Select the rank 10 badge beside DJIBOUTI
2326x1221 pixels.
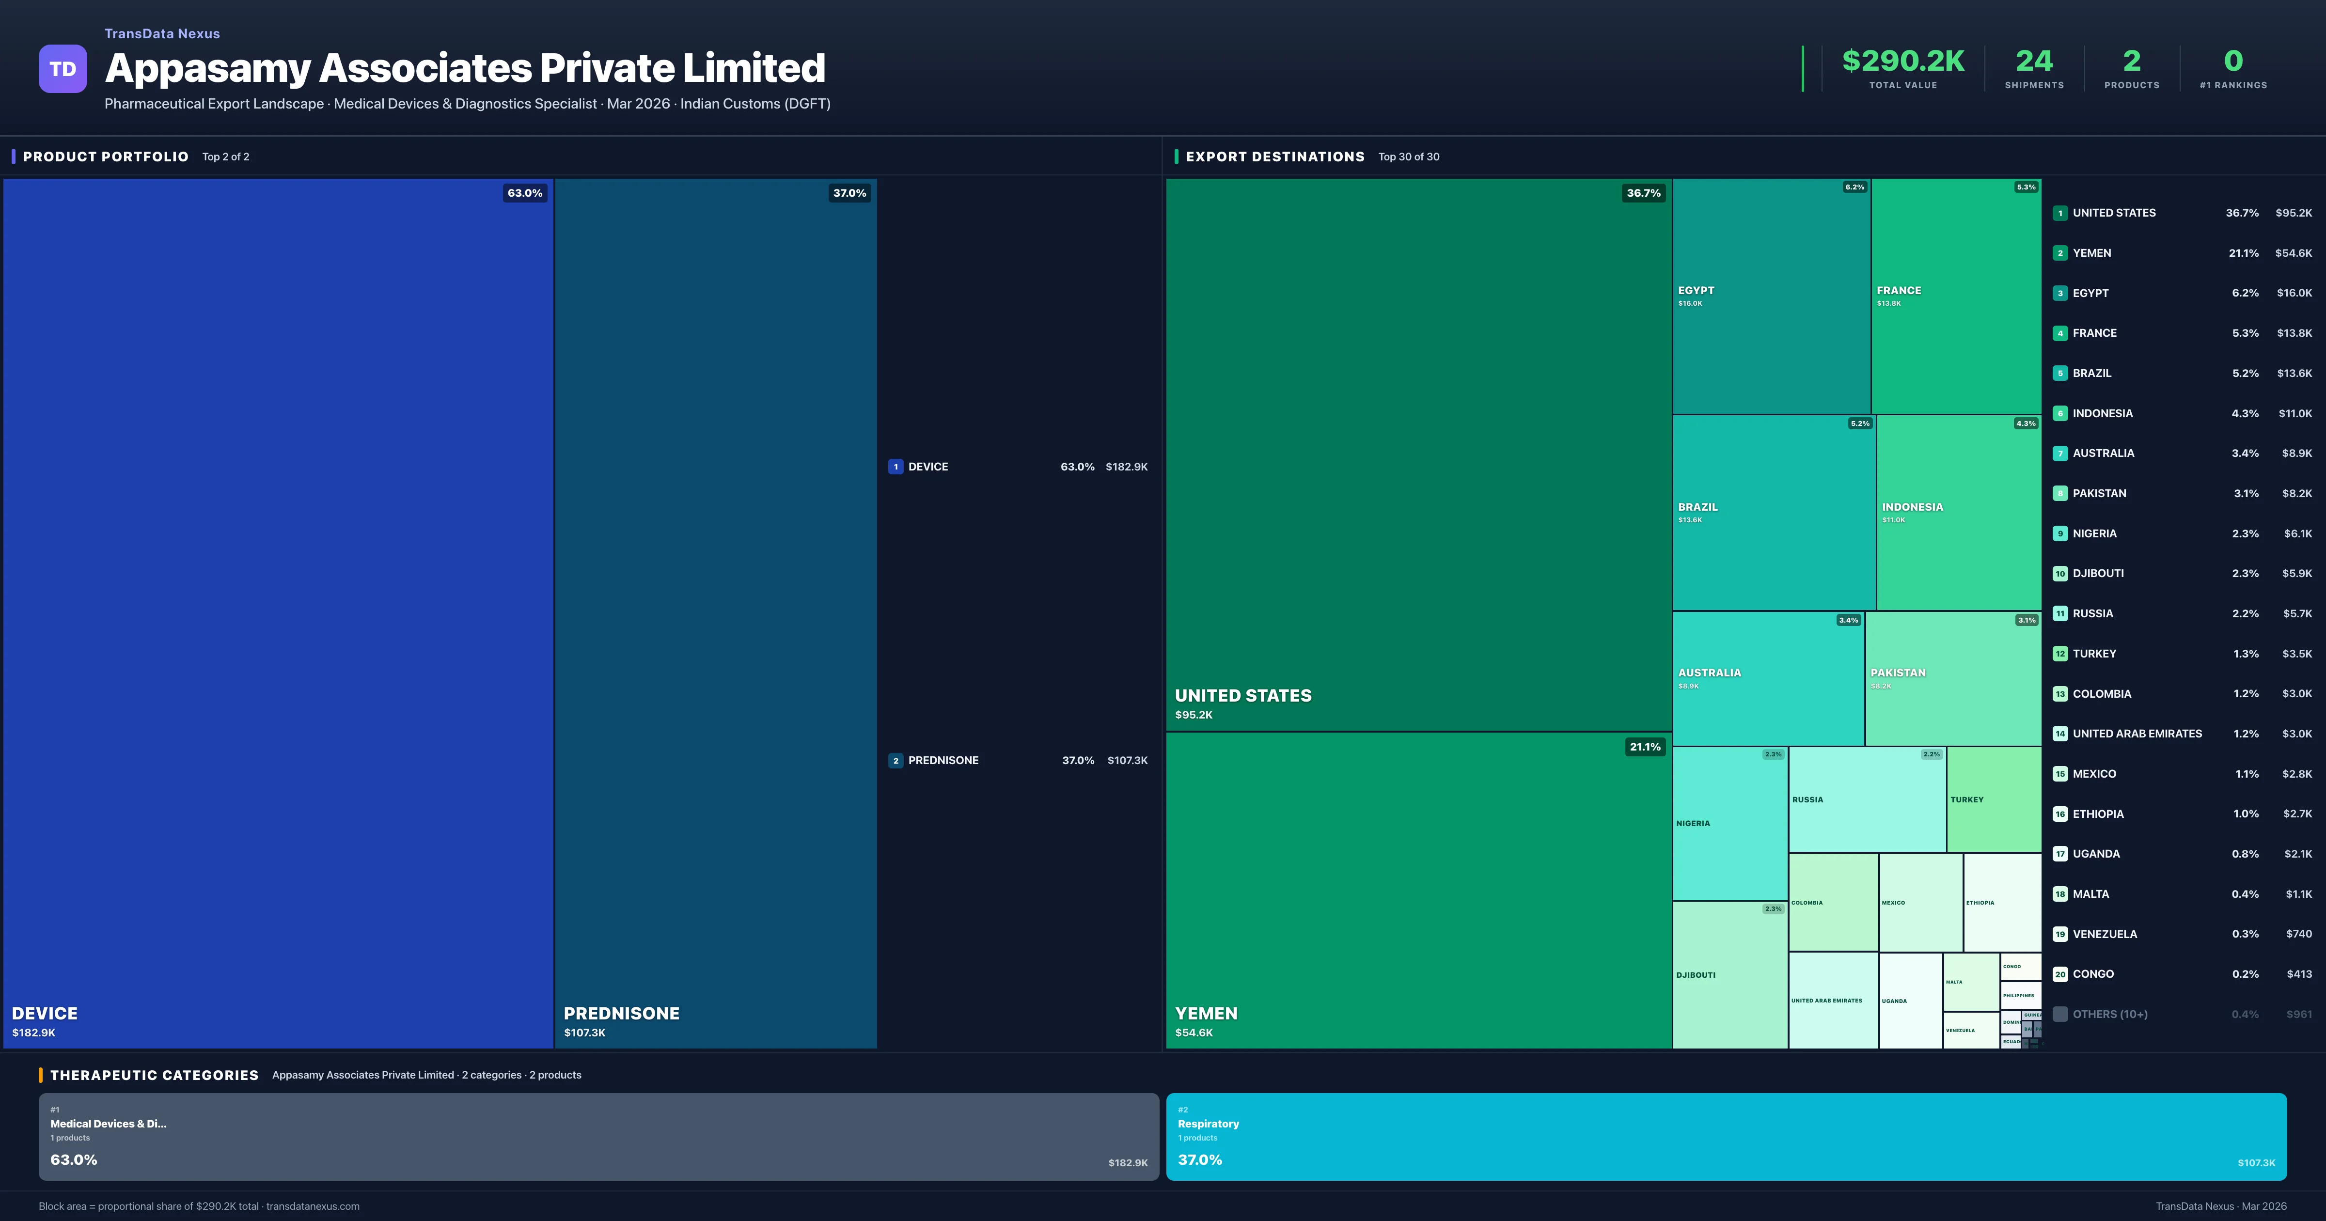tap(2060, 573)
